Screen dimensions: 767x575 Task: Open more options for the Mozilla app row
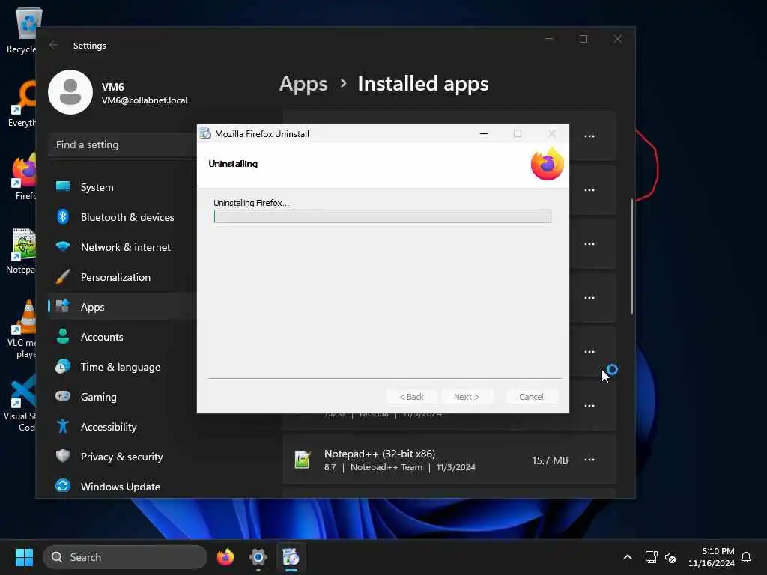tap(589, 405)
